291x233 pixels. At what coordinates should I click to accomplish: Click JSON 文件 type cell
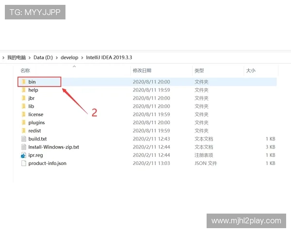pyautogui.click(x=206, y=163)
